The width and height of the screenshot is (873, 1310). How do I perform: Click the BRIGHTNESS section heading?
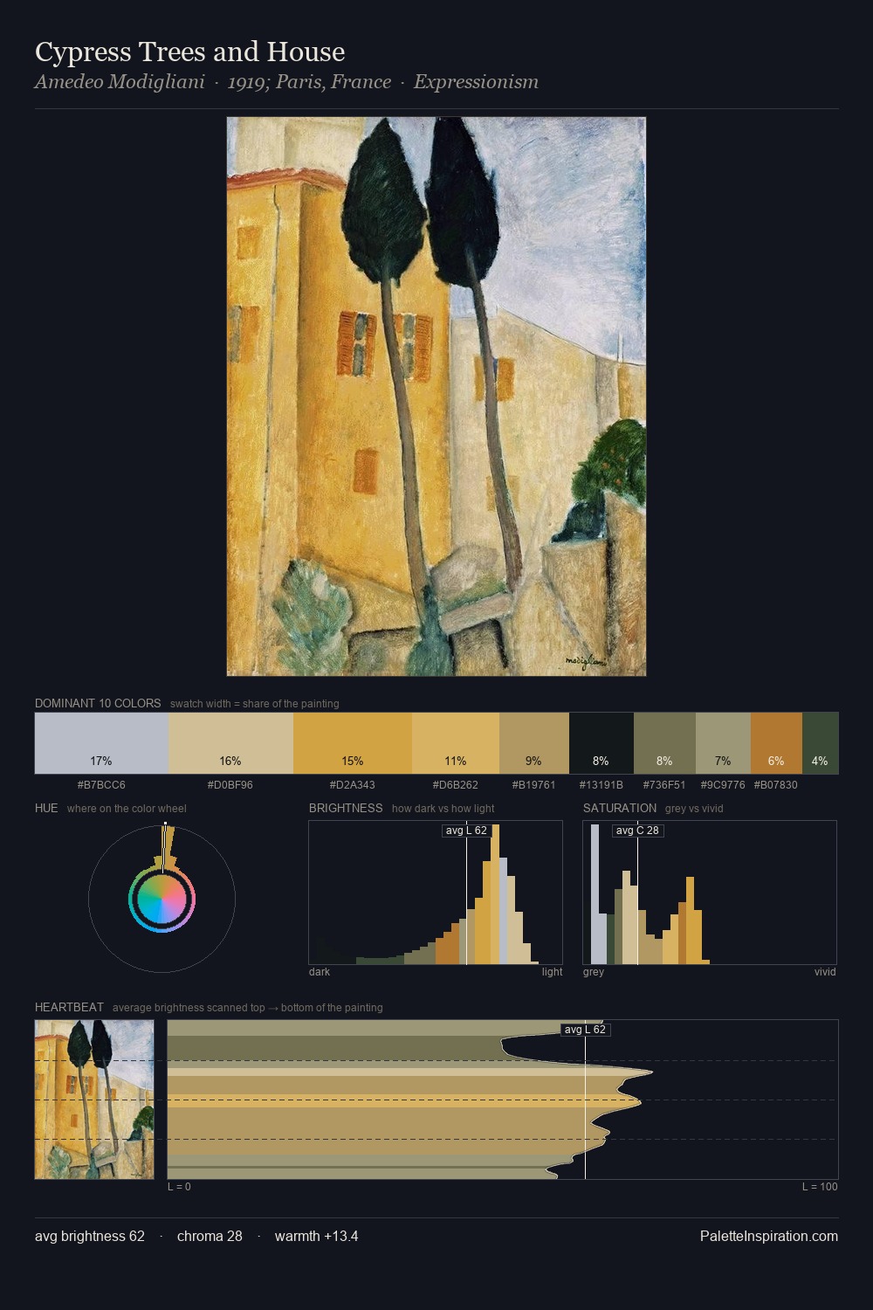(x=346, y=808)
